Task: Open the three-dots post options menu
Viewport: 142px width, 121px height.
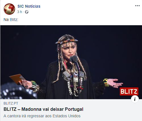Action: pos(137,6)
